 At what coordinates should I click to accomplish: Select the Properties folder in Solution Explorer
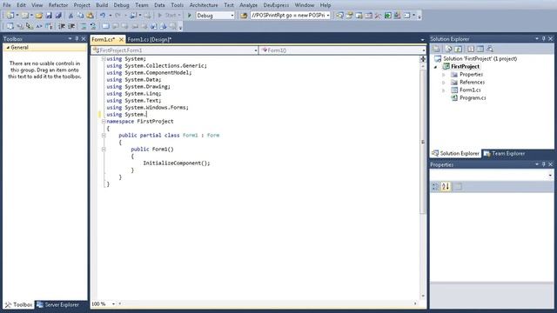pyautogui.click(x=471, y=75)
